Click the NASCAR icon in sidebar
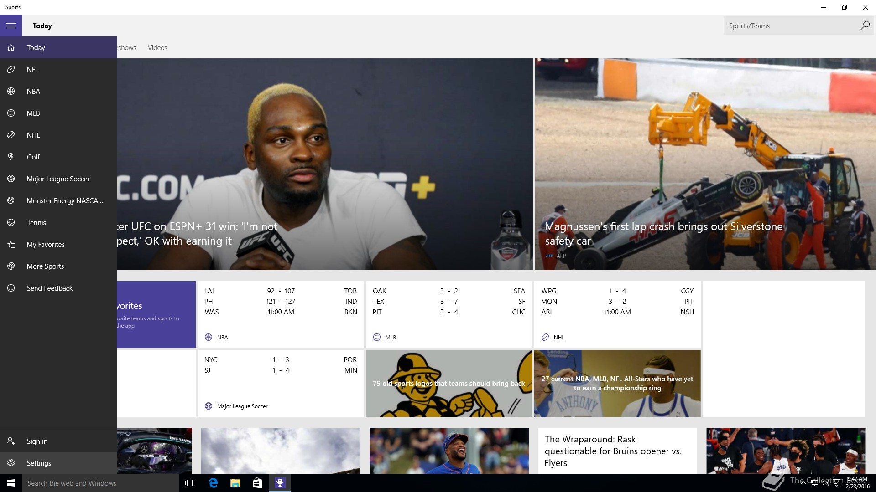 pos(11,201)
